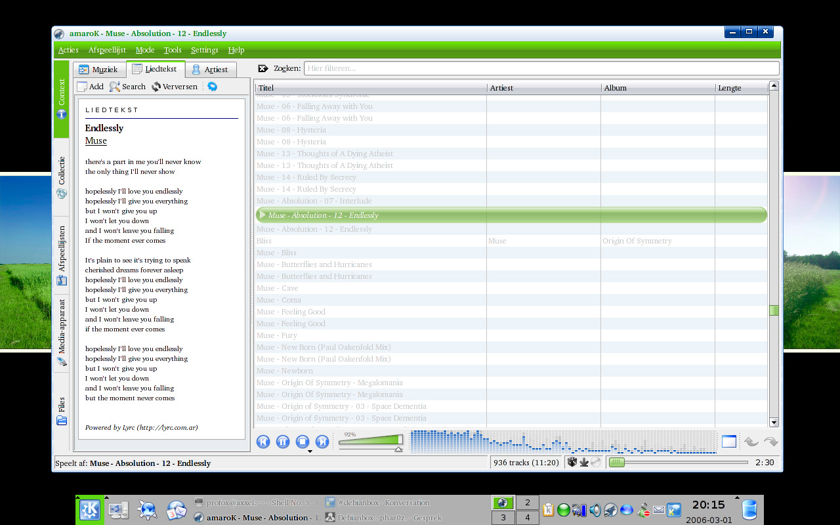Toggle the player window icon beside the analyzer

point(729,442)
